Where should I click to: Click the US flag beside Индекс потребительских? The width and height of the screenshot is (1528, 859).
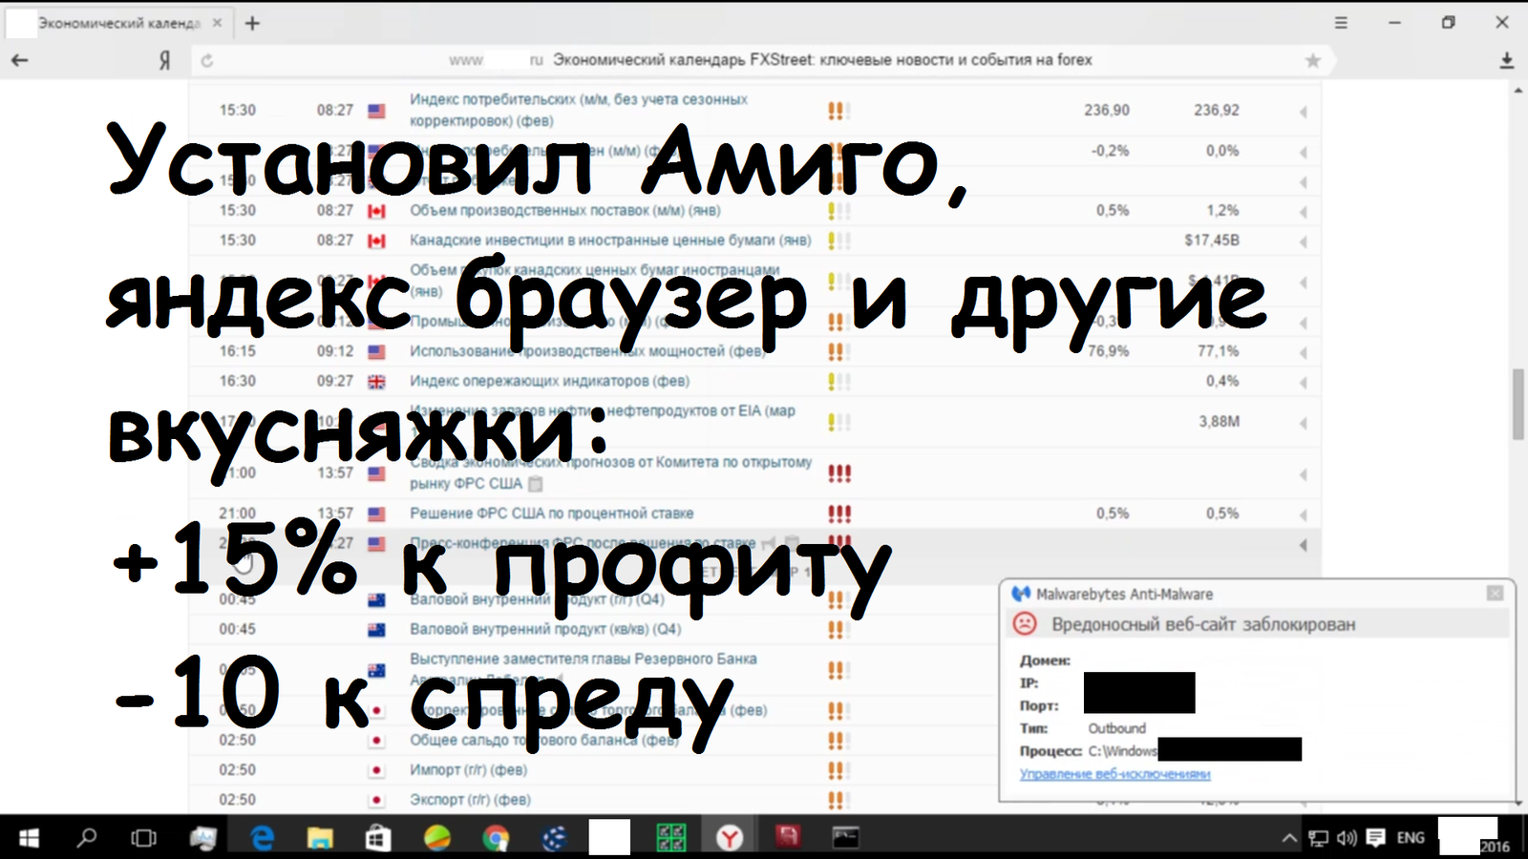pos(377,111)
